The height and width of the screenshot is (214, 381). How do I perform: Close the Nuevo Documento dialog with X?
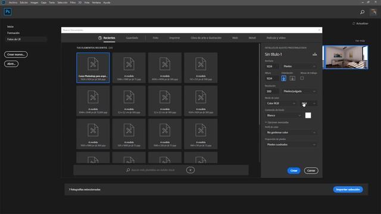point(319,30)
